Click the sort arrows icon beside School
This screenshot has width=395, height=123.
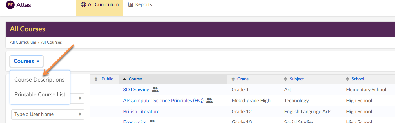(x=347, y=79)
